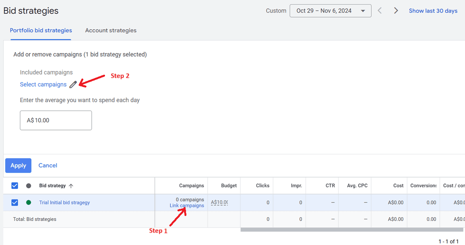
Task: Click the previous date range arrow
Action: (379, 10)
